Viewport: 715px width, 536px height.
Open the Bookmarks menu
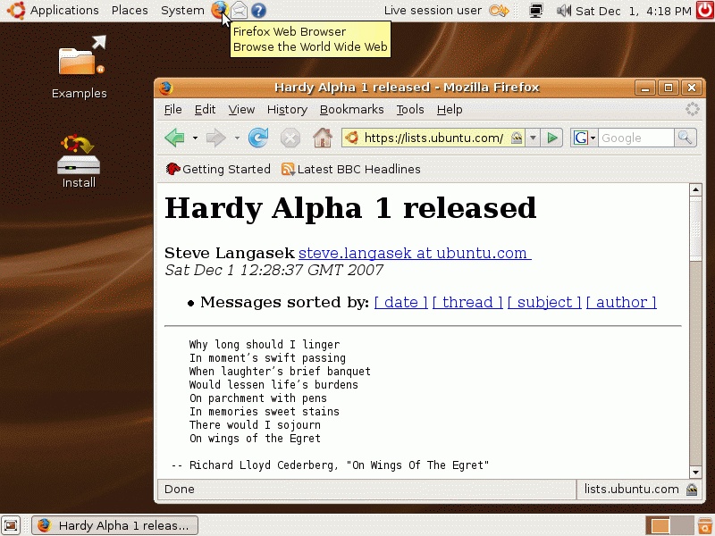[x=351, y=109]
